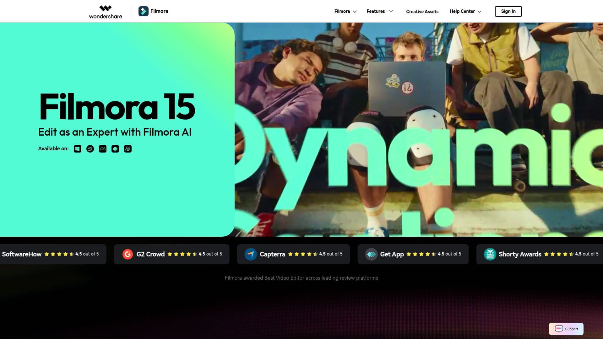Viewport: 603px width, 339px height.
Task: Open the Filmora navigation menu label
Action: [342, 11]
